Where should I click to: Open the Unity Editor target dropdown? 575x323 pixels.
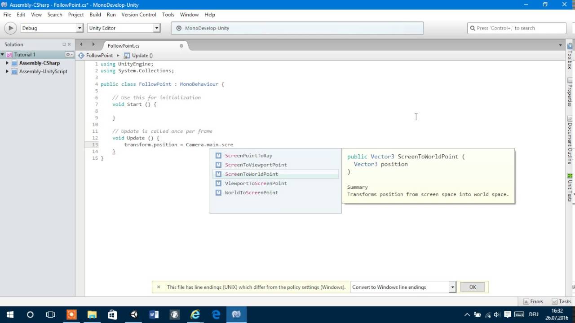[124, 28]
